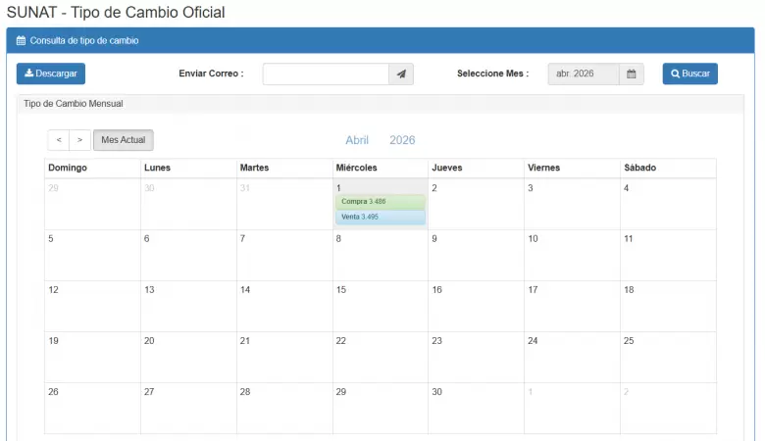
Task: Click the Consulta de tipo de cambio header
Action: click(84, 41)
